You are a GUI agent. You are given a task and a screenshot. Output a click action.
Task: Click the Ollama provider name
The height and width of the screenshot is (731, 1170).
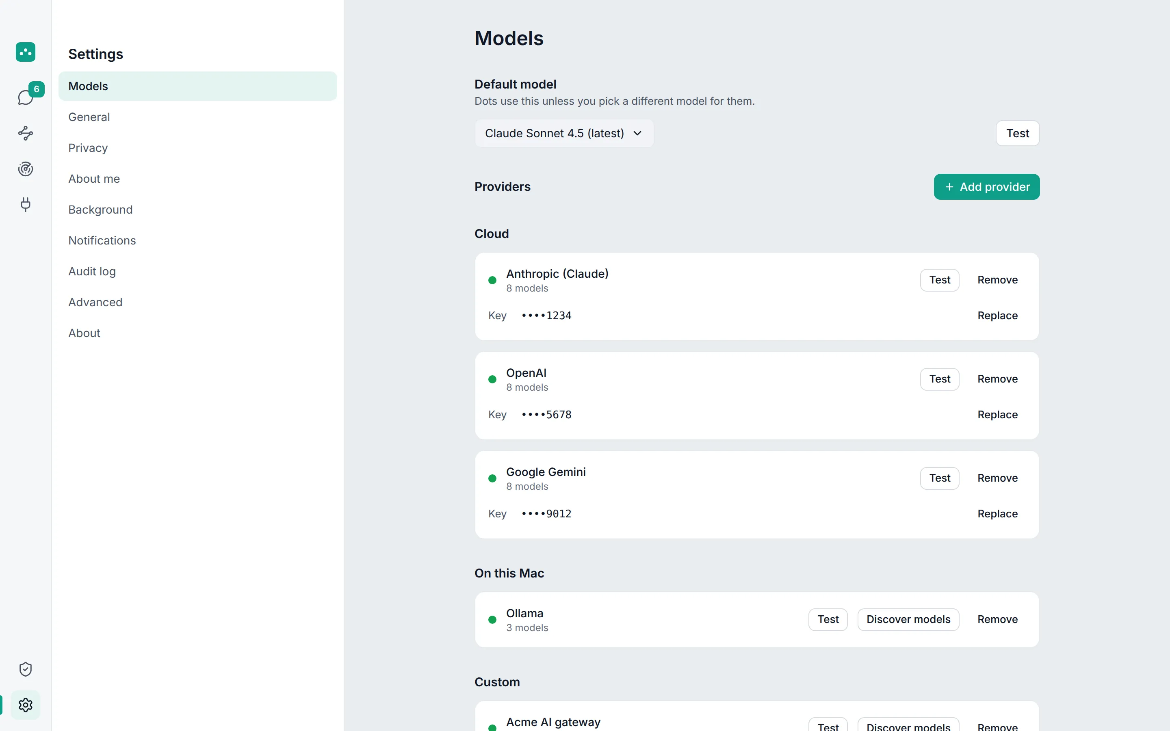(524, 613)
